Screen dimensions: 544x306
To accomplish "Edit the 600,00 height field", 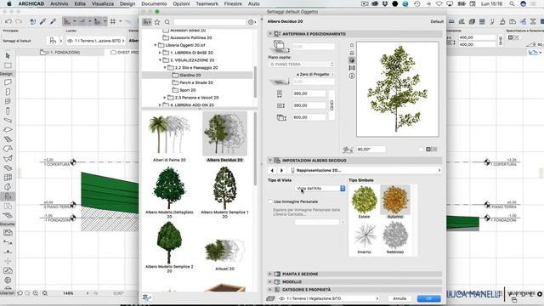I will [x=309, y=117].
